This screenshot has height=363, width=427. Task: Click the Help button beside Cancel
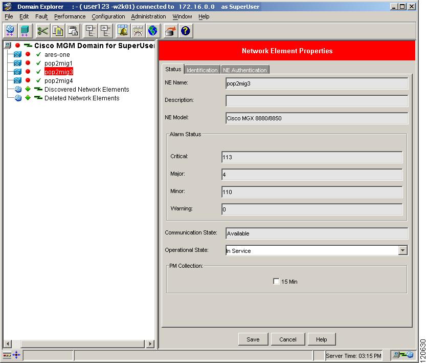coord(322,339)
